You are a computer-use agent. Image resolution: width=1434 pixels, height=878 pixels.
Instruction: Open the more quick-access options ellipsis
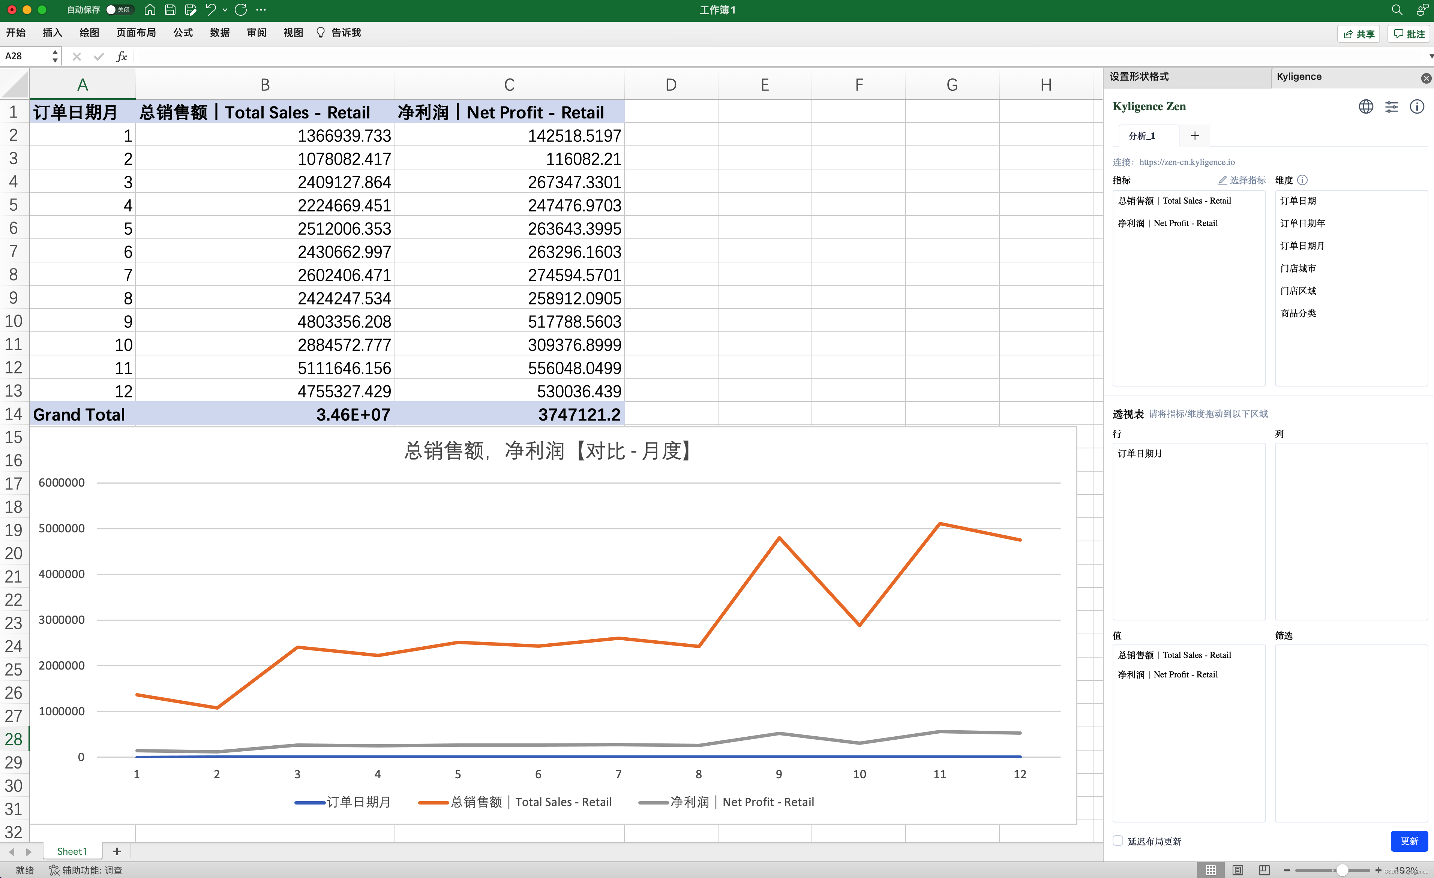(261, 10)
